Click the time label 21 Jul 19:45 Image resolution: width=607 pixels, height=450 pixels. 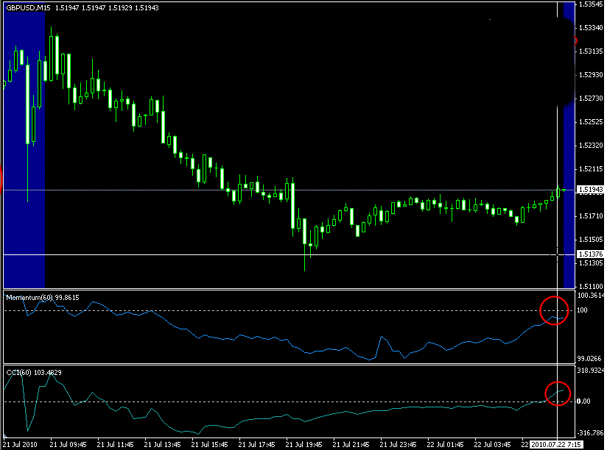point(304,445)
